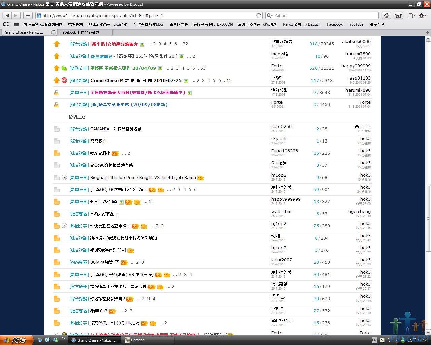Click the scrollbar down arrow
Image resolution: width=431 pixels, height=345 pixels.
(428, 332)
